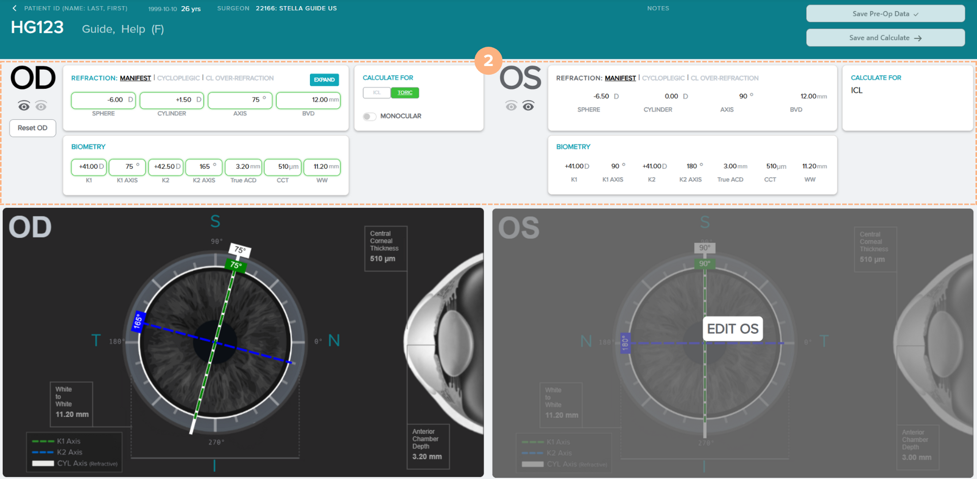Expand the OD refraction panel

point(324,80)
